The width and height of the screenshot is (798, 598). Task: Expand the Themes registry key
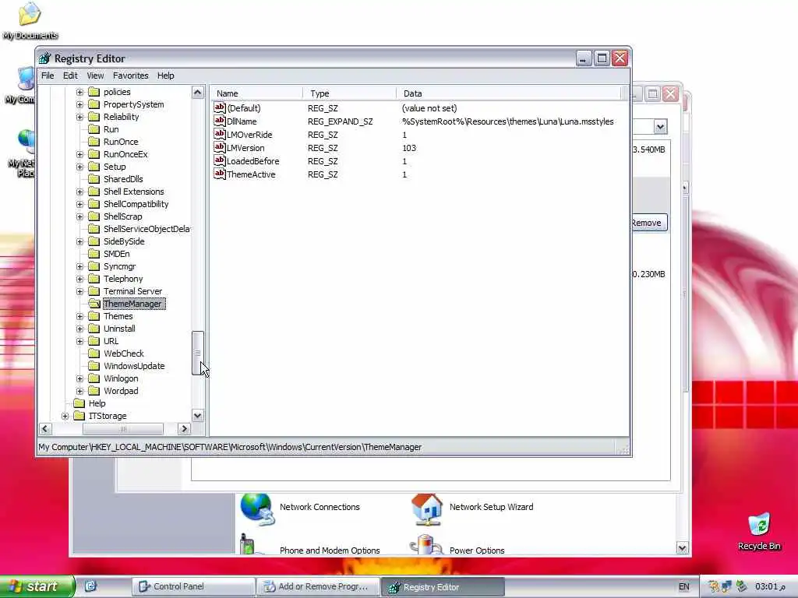tap(80, 316)
